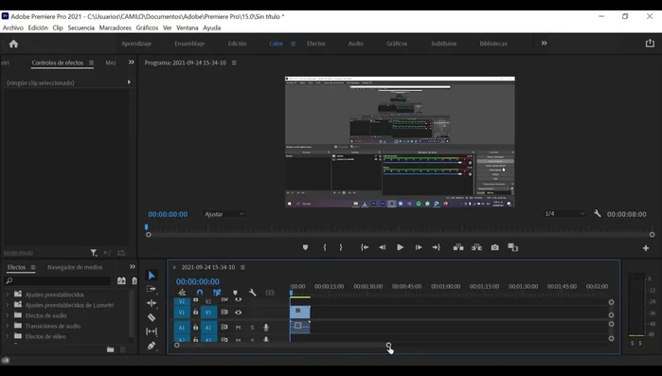Go to the Home screen icon
The width and height of the screenshot is (662, 376).
click(13, 44)
